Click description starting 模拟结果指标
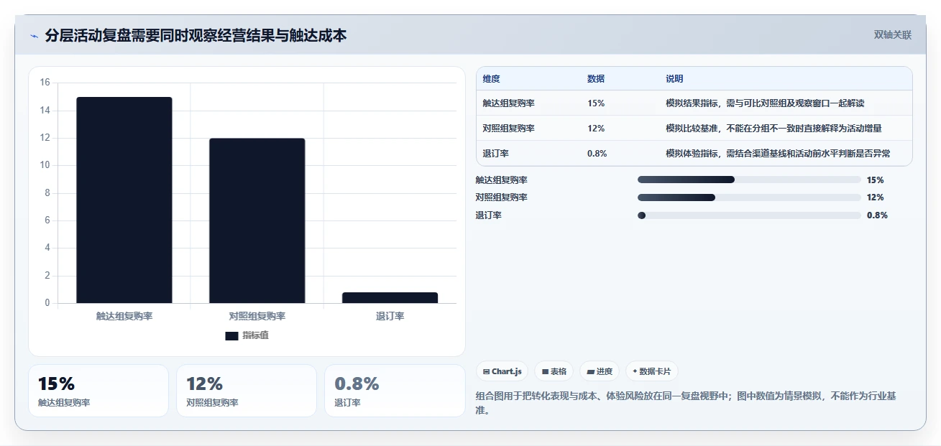941x446 pixels. (763, 103)
